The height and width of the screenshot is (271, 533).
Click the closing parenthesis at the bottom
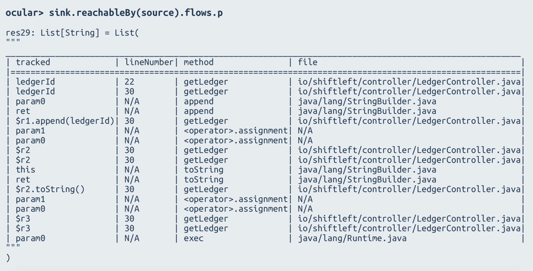(8, 258)
